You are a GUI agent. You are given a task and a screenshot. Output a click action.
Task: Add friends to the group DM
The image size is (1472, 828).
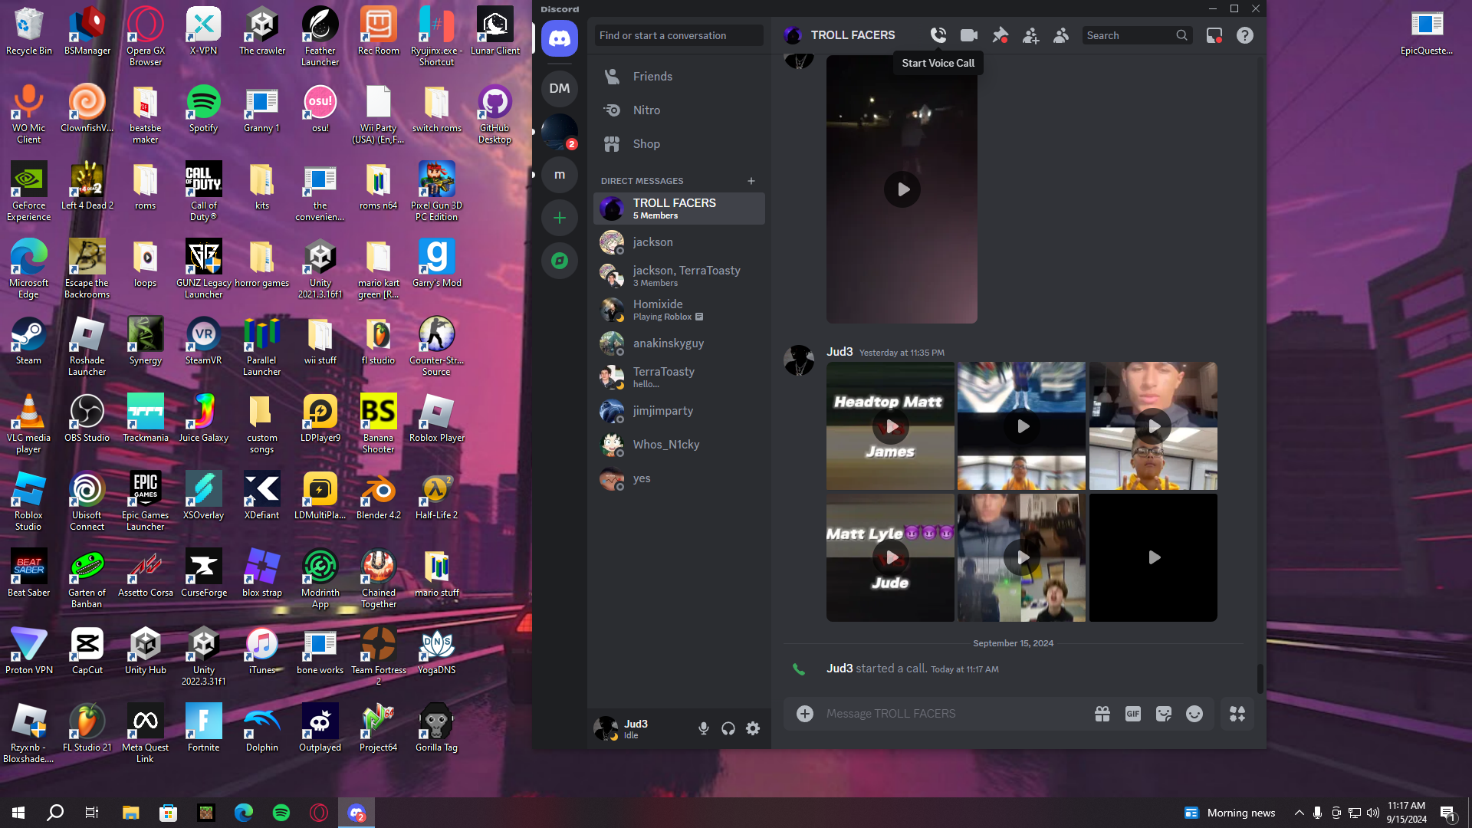tap(1030, 35)
